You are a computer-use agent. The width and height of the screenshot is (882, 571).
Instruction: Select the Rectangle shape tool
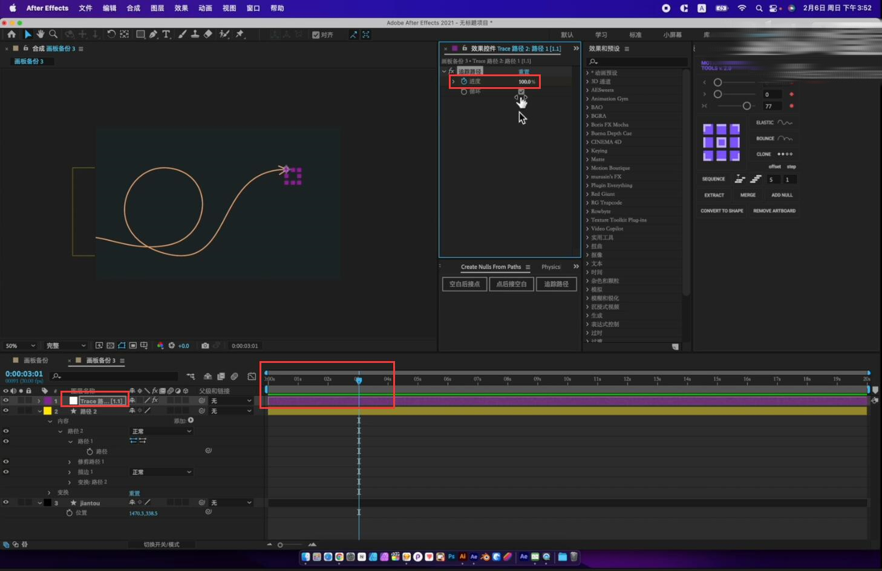tap(140, 34)
